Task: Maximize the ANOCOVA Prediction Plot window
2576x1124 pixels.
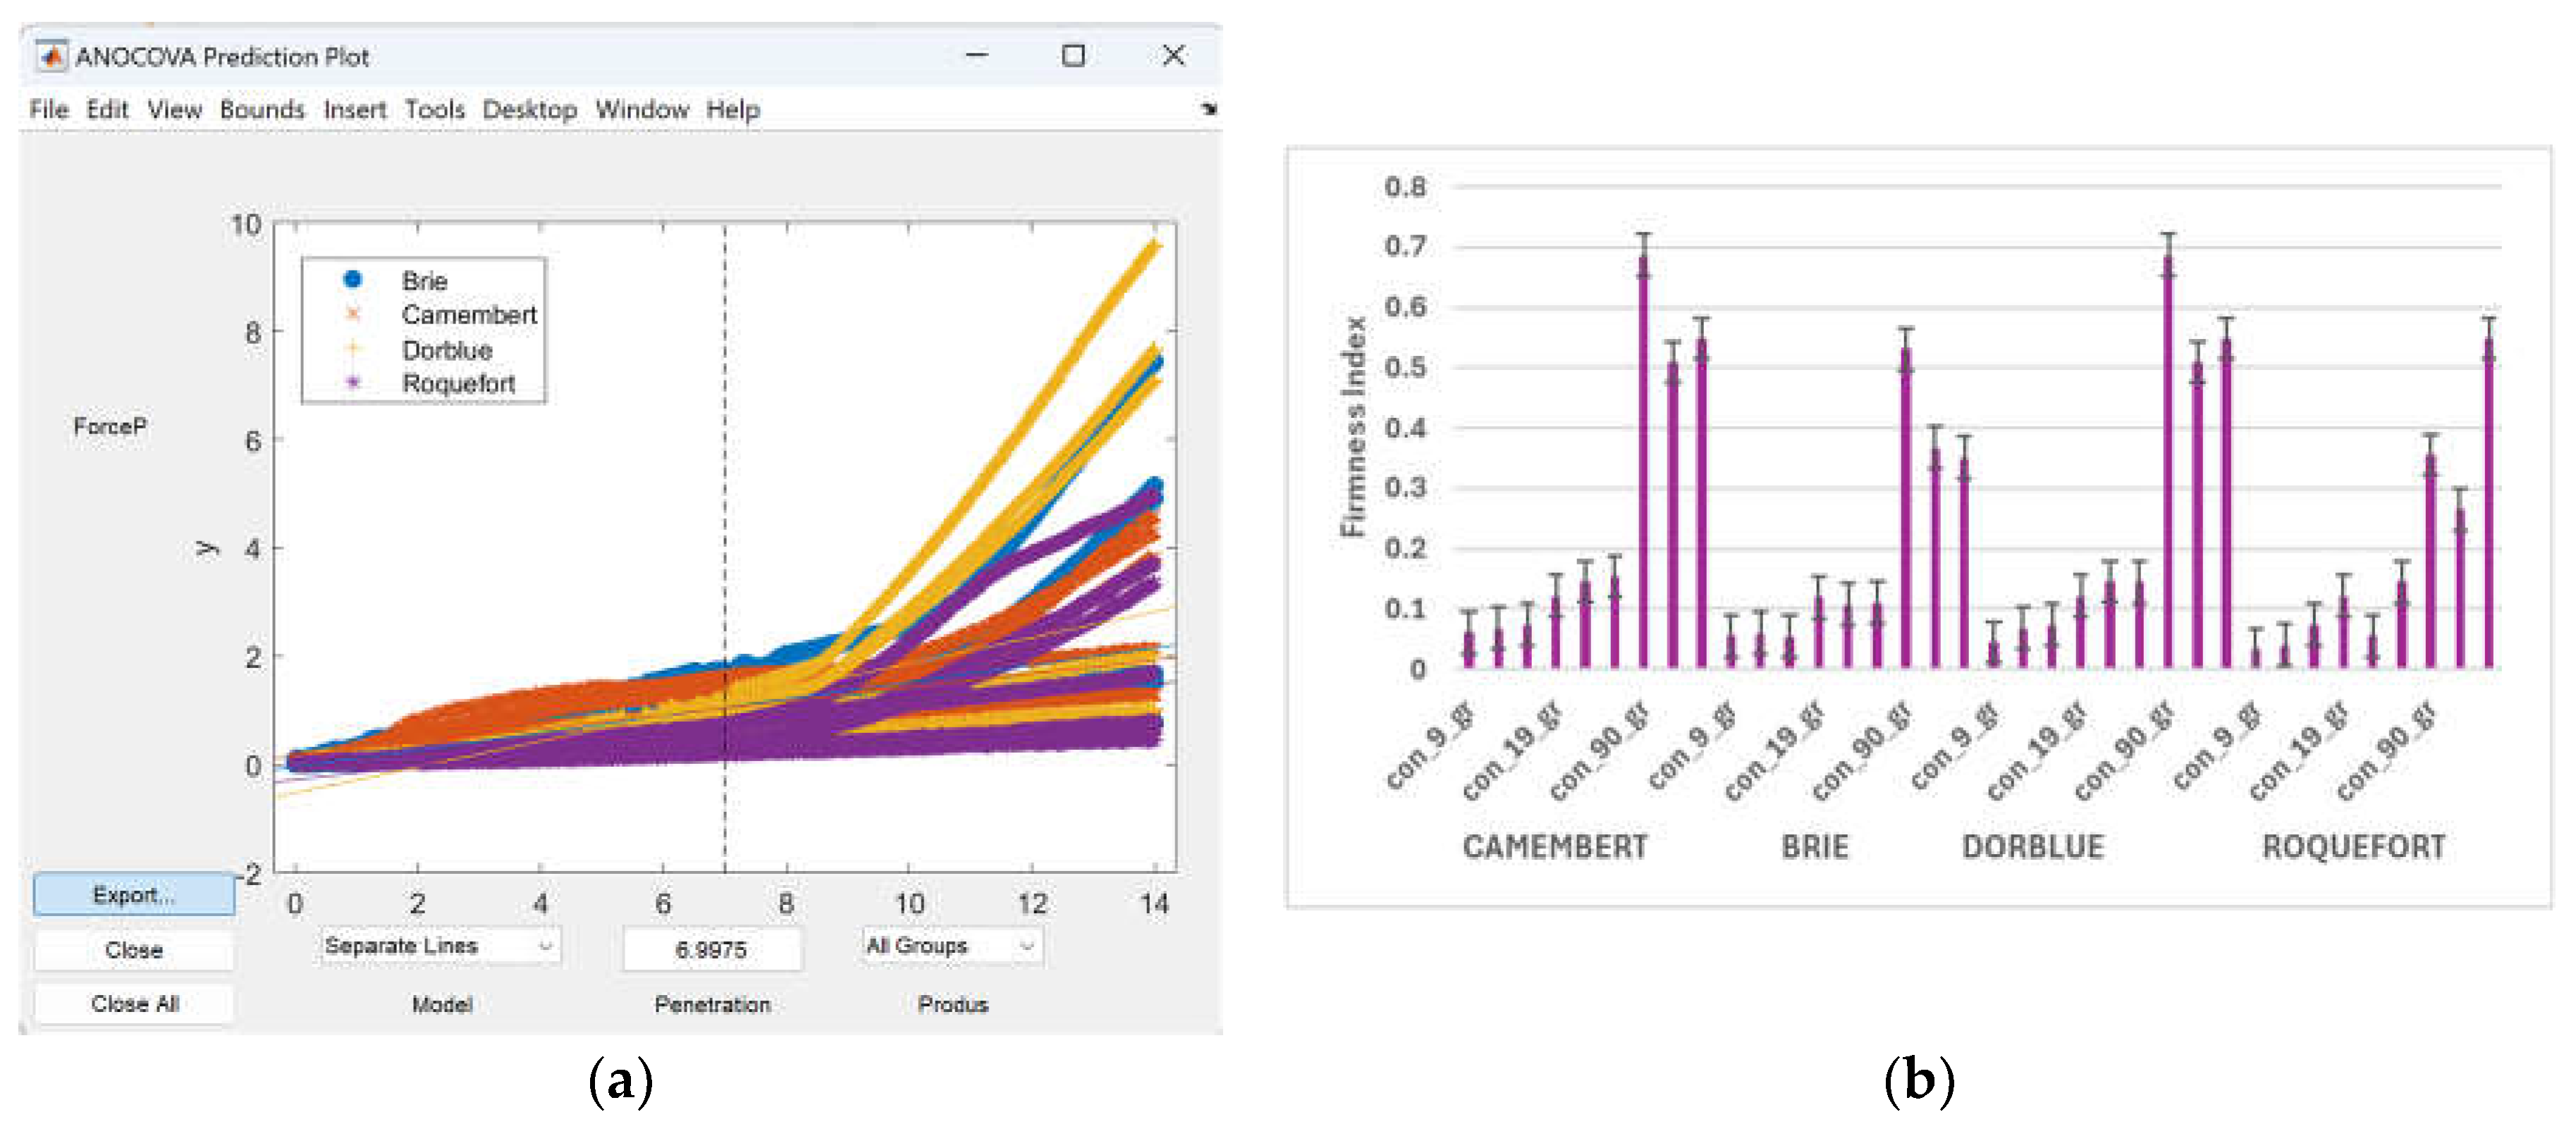Action: [1073, 56]
